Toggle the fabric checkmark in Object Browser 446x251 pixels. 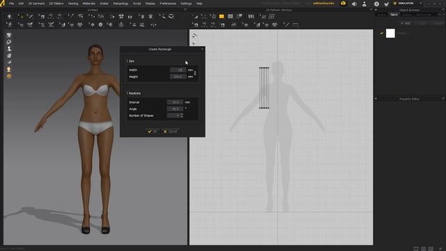[381, 33]
